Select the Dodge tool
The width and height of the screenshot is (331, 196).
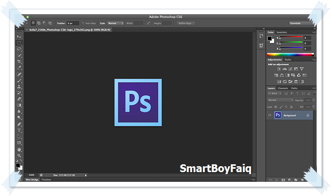click(x=19, y=118)
